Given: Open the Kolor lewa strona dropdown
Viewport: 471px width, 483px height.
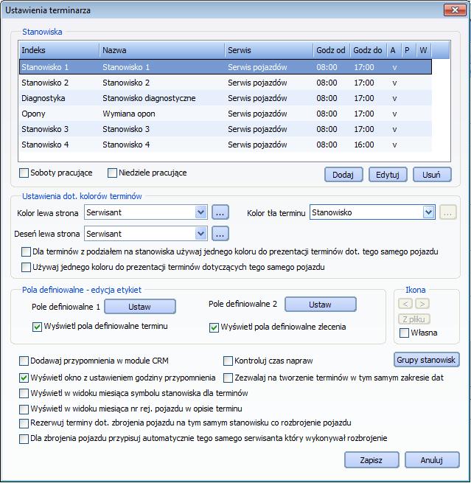Looking at the screenshot, I should tap(200, 212).
